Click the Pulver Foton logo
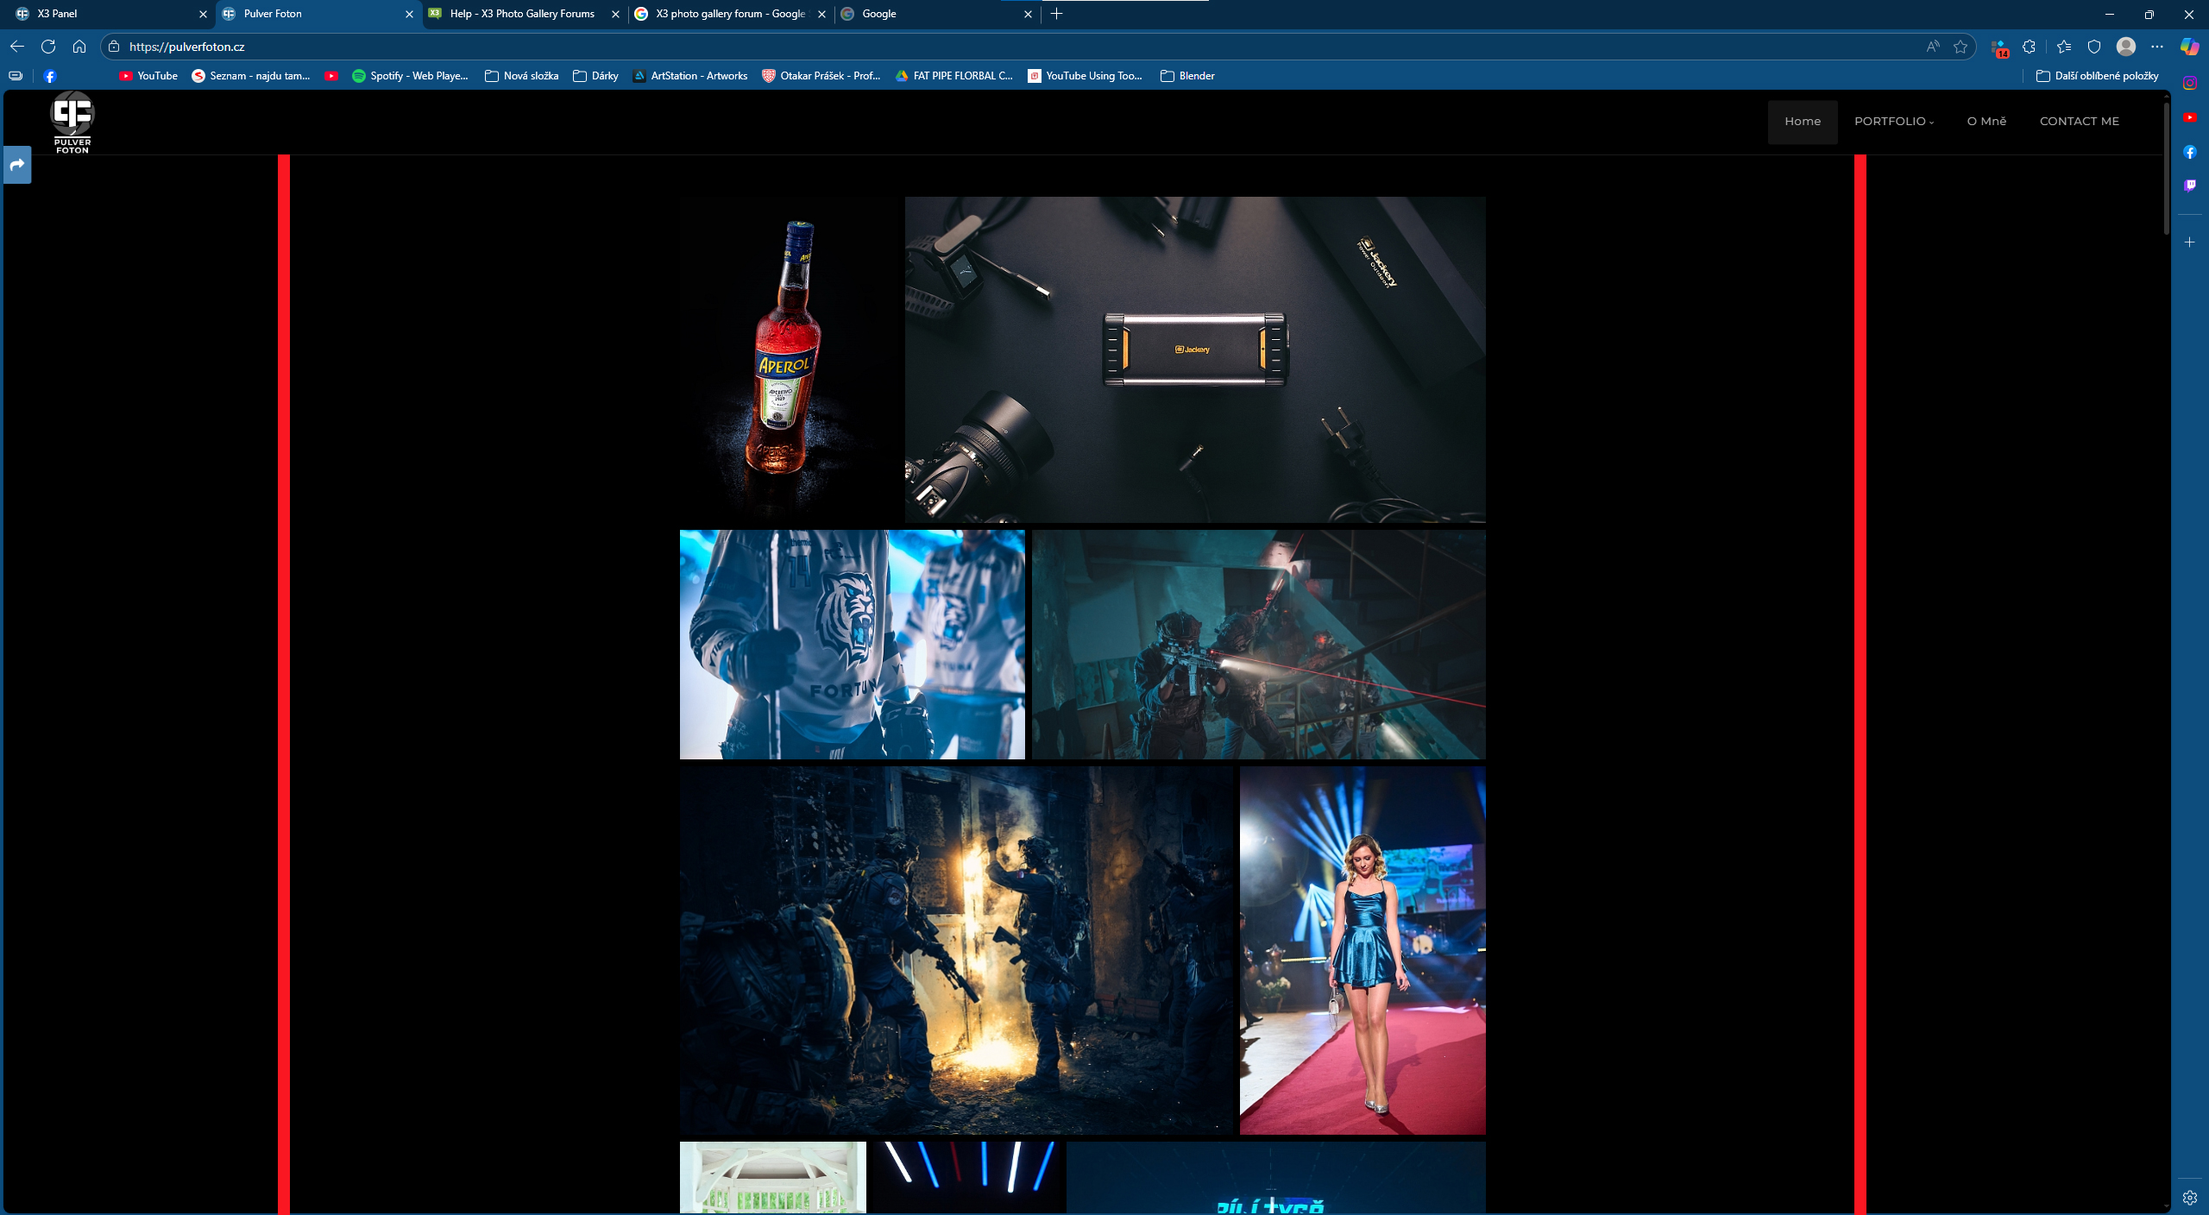This screenshot has height=1215, width=2209. 72,123
